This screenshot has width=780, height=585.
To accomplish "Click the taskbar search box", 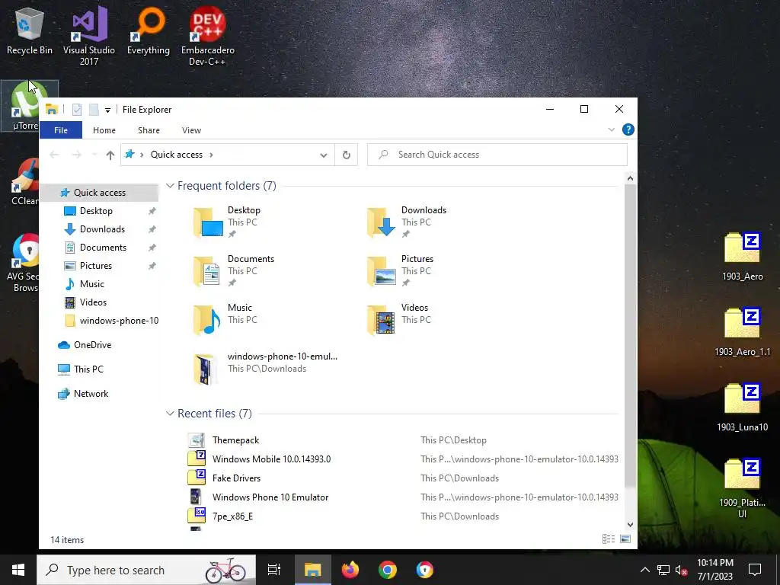I will [x=146, y=570].
